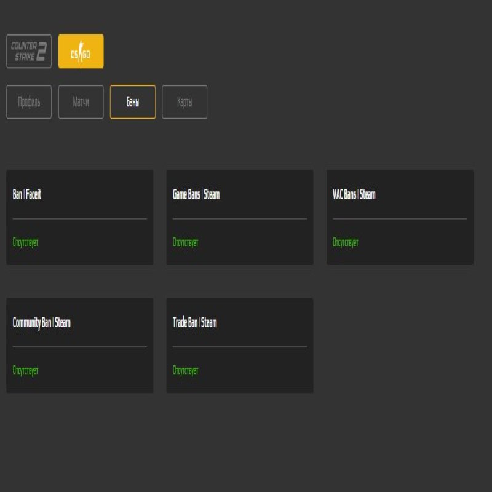Switch to the Матчи tab
Viewport: 492px width, 492px height.
(81, 102)
